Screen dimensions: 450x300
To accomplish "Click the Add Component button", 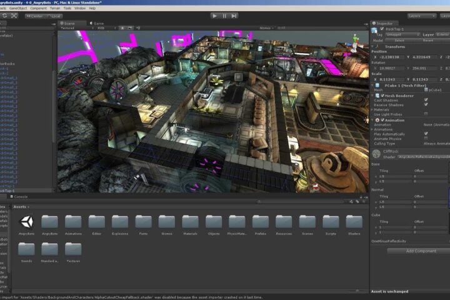I will [421, 251].
